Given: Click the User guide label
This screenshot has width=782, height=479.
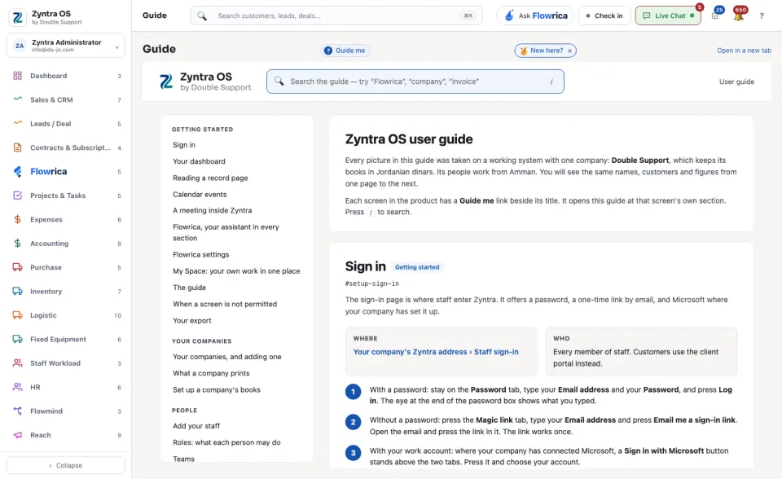Looking at the screenshot, I should pyautogui.click(x=736, y=81).
